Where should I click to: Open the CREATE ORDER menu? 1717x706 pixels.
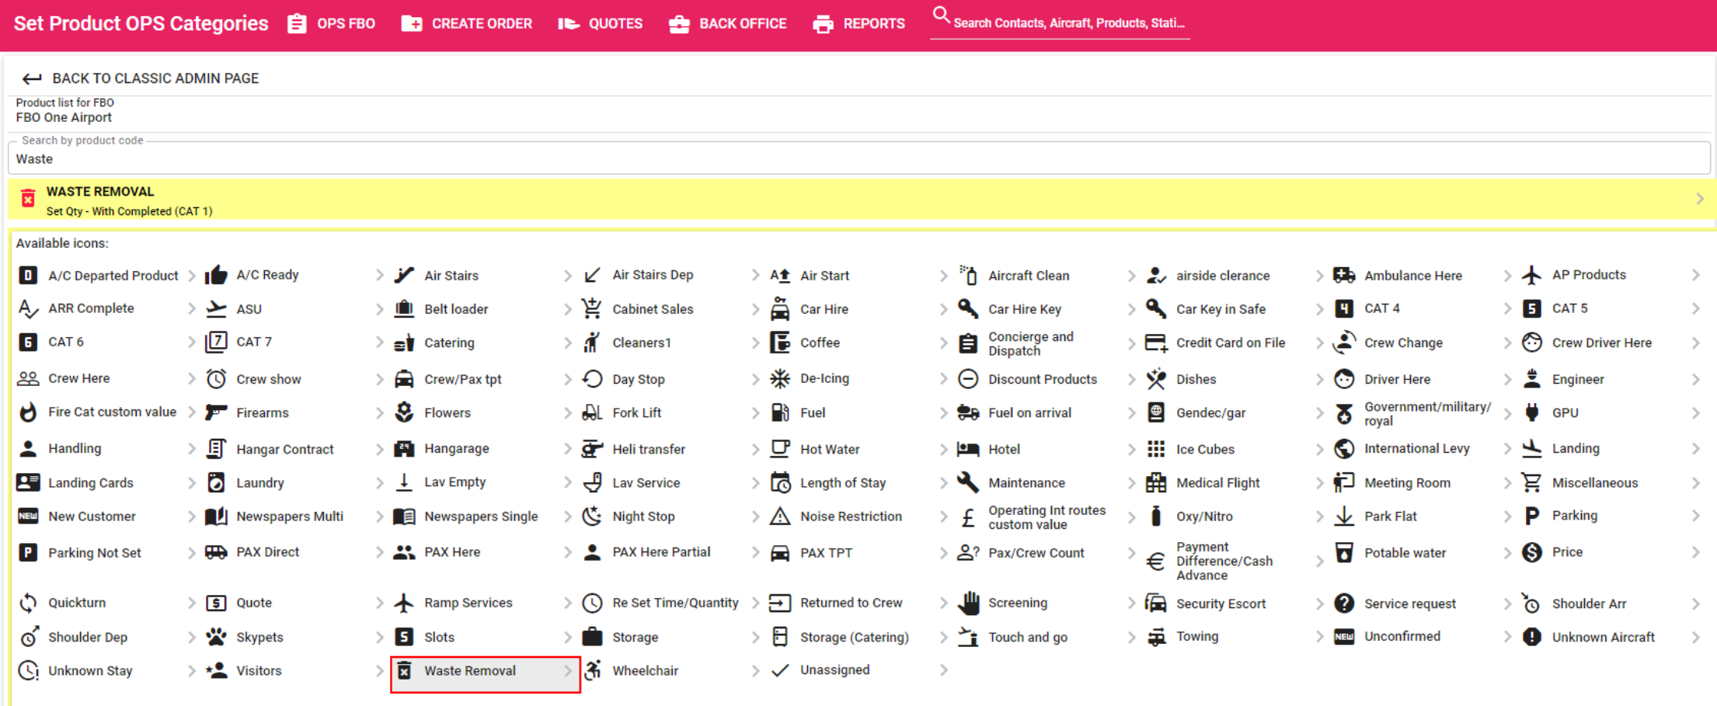467,23
